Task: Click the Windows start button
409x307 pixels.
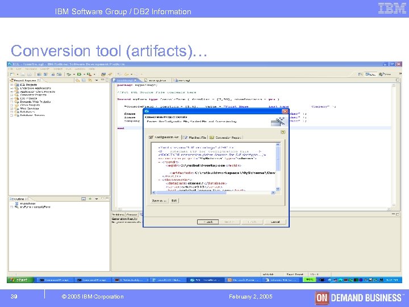Action: point(20,280)
